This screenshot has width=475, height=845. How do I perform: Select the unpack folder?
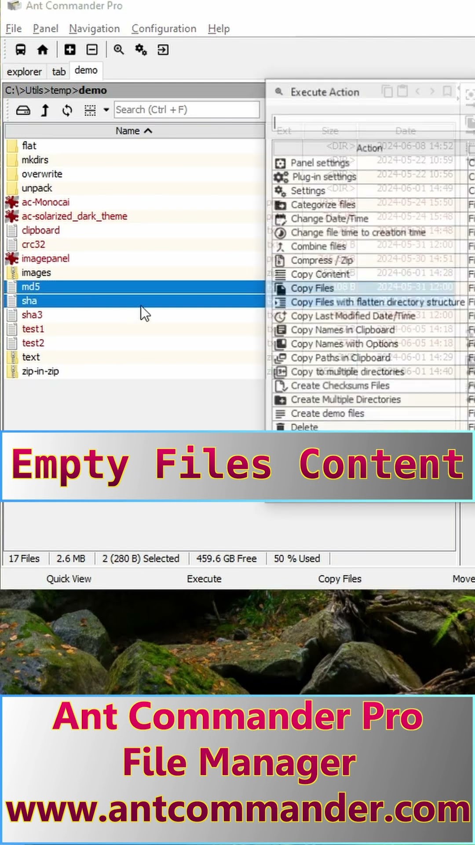[134, 188]
